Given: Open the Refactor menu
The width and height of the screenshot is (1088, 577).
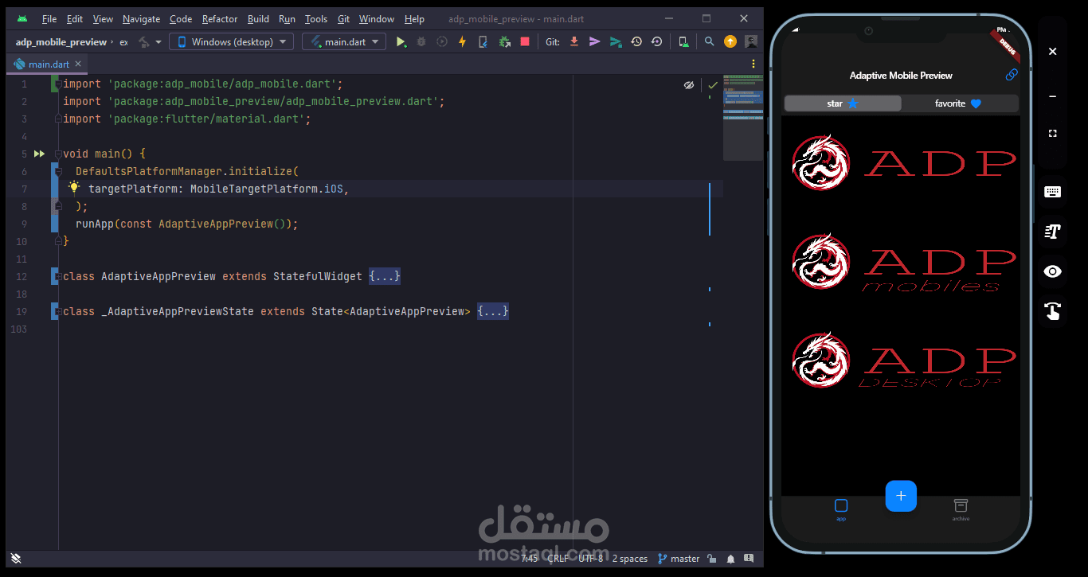Looking at the screenshot, I should point(220,18).
